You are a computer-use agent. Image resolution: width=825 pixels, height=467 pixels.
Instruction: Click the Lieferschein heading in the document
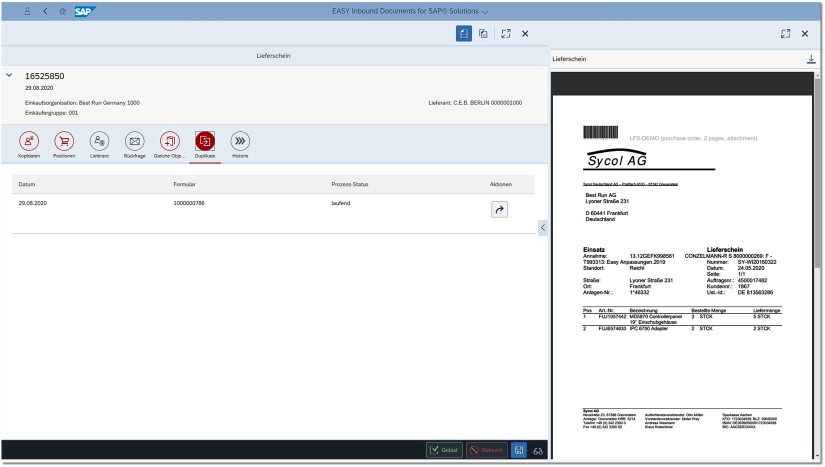[x=724, y=249]
